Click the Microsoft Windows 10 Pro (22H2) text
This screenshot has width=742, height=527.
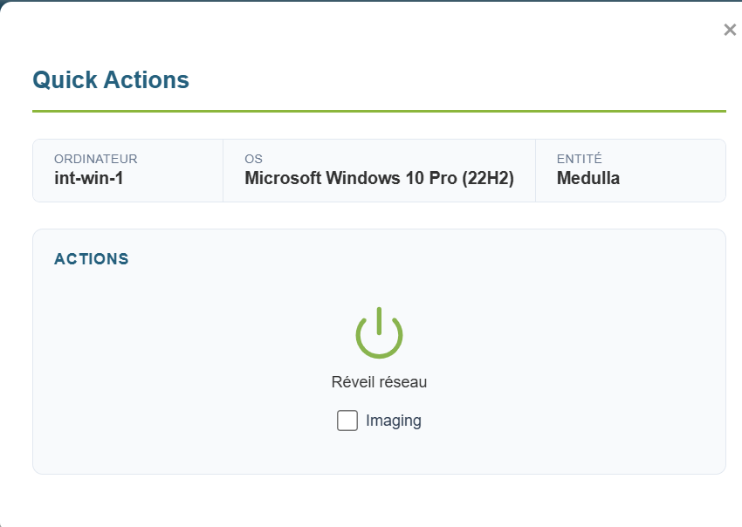(379, 179)
